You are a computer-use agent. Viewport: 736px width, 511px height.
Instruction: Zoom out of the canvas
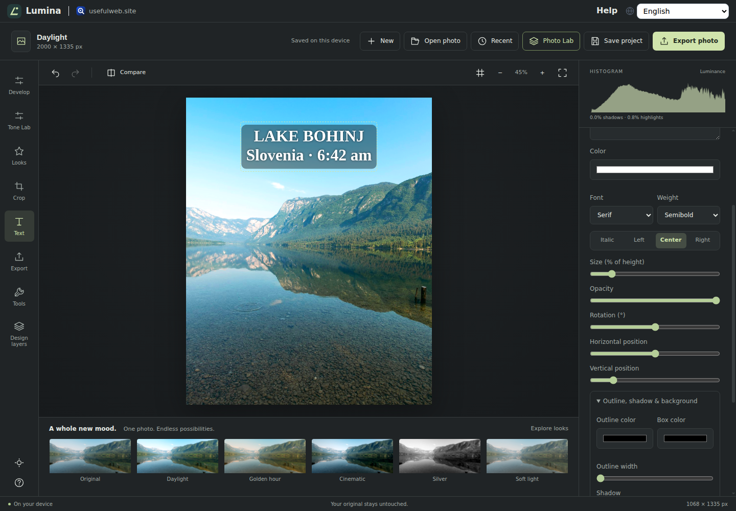tap(500, 73)
